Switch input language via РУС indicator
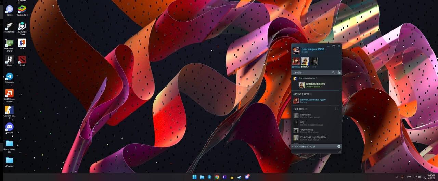The width and height of the screenshot is (438, 181). (x=409, y=177)
